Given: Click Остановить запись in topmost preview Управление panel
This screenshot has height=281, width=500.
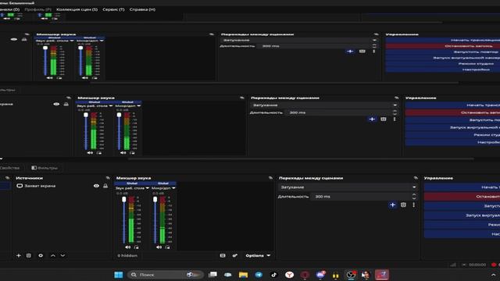Looking at the screenshot, I should (x=443, y=46).
